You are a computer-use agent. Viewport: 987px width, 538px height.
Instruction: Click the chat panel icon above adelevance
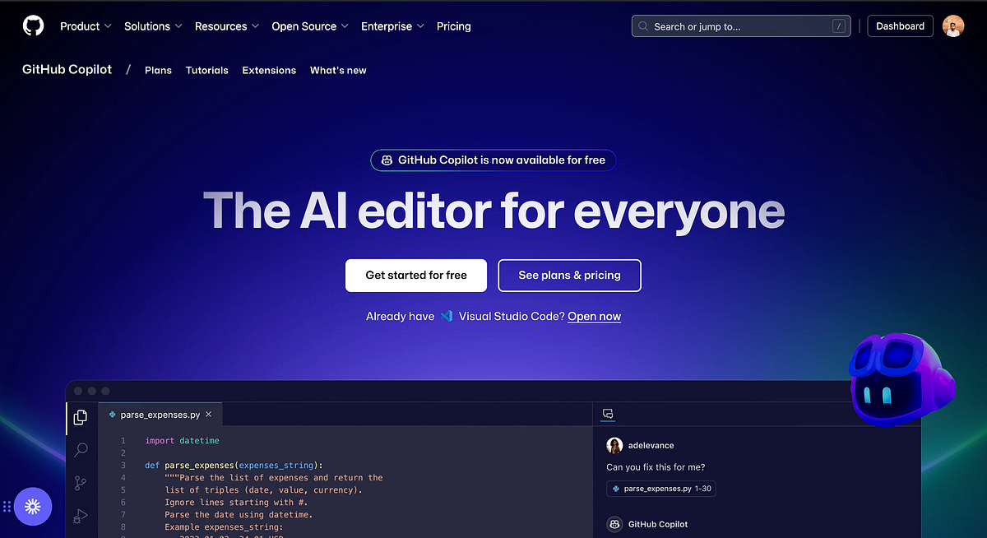609,414
